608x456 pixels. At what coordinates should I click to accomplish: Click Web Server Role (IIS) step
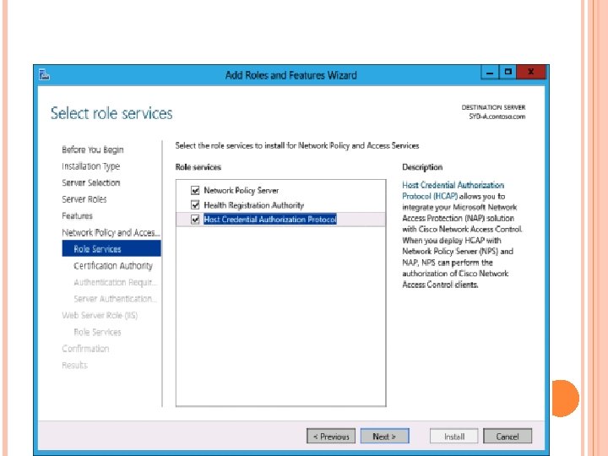100,315
